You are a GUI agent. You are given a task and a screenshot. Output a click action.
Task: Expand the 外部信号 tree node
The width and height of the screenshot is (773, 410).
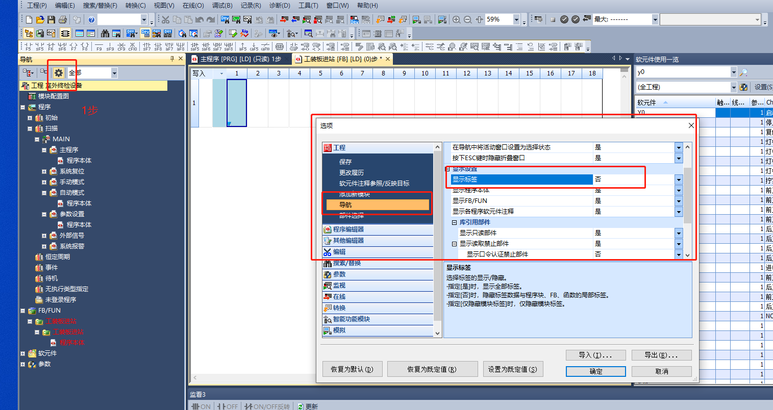click(44, 236)
